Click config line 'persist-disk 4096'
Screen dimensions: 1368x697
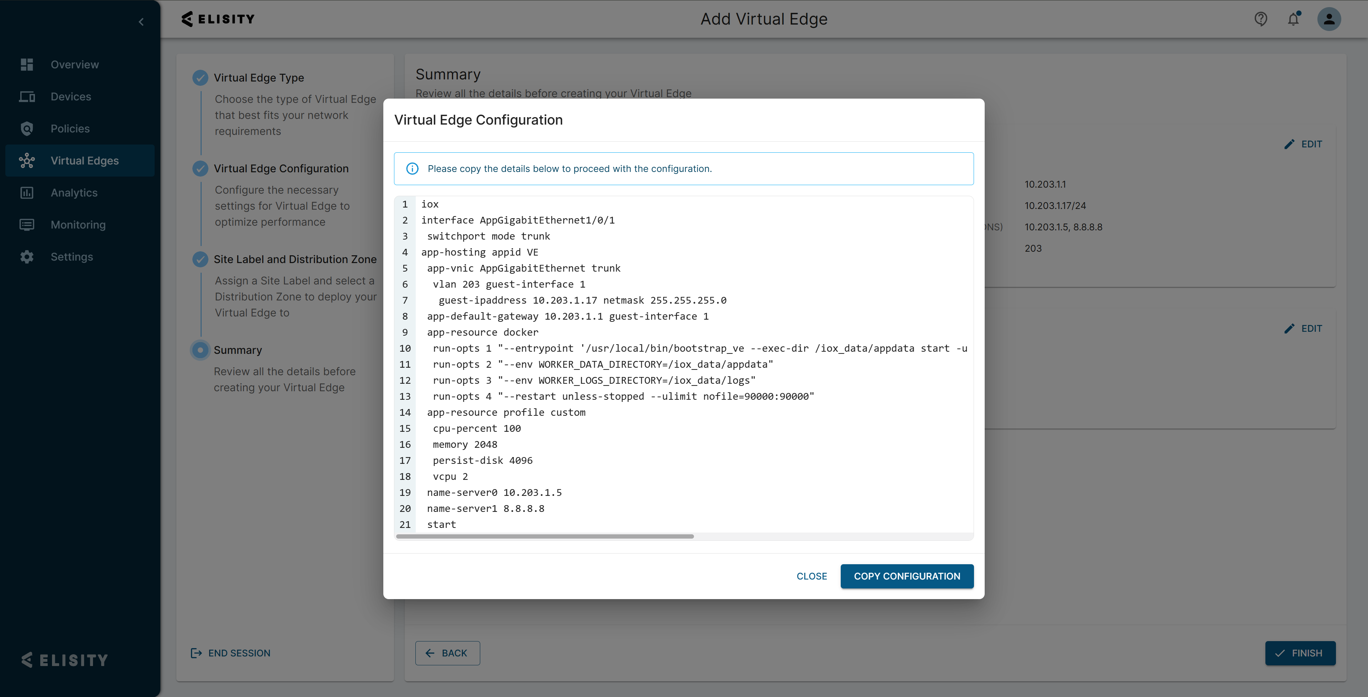click(483, 461)
